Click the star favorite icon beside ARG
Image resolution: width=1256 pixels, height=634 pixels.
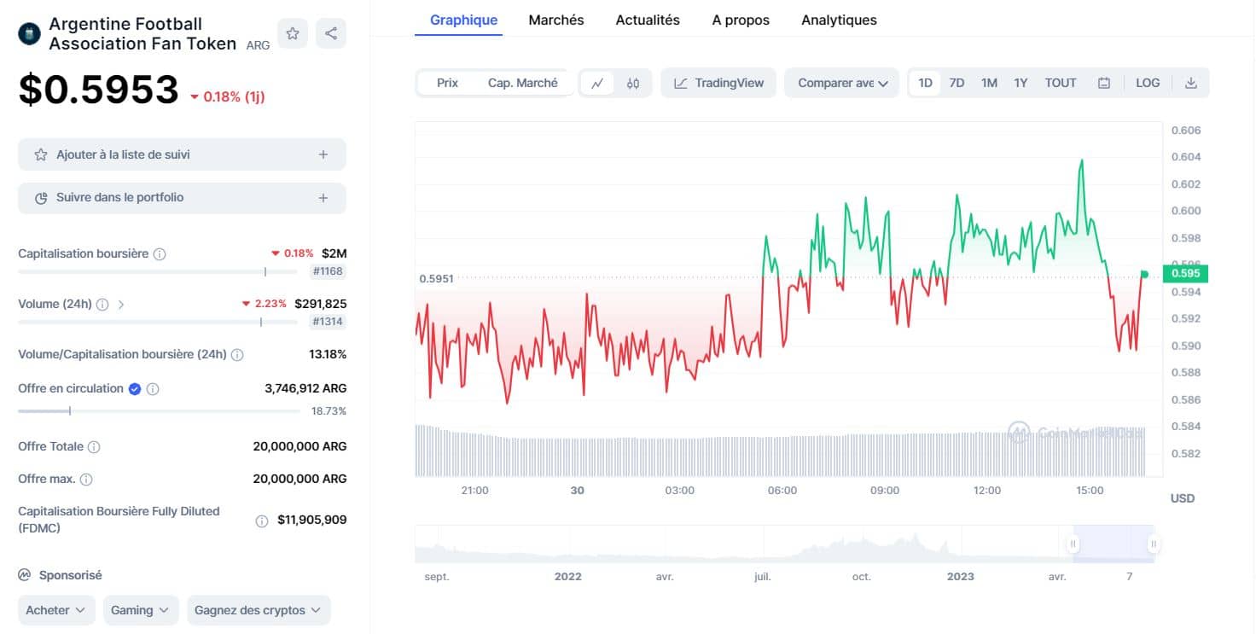293,33
